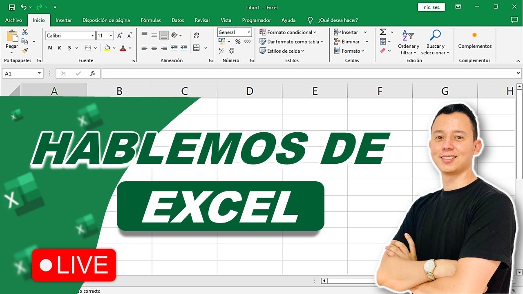The width and height of the screenshot is (523, 294).
Task: Center text horizontally
Action: 154,48
